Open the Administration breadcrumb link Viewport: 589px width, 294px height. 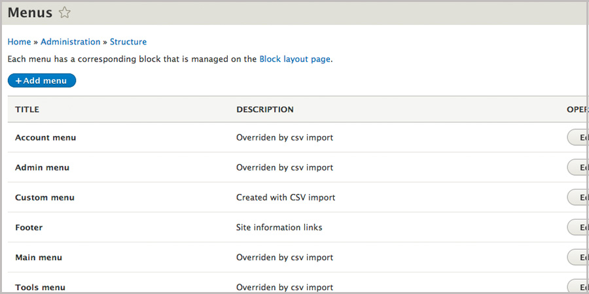(71, 42)
